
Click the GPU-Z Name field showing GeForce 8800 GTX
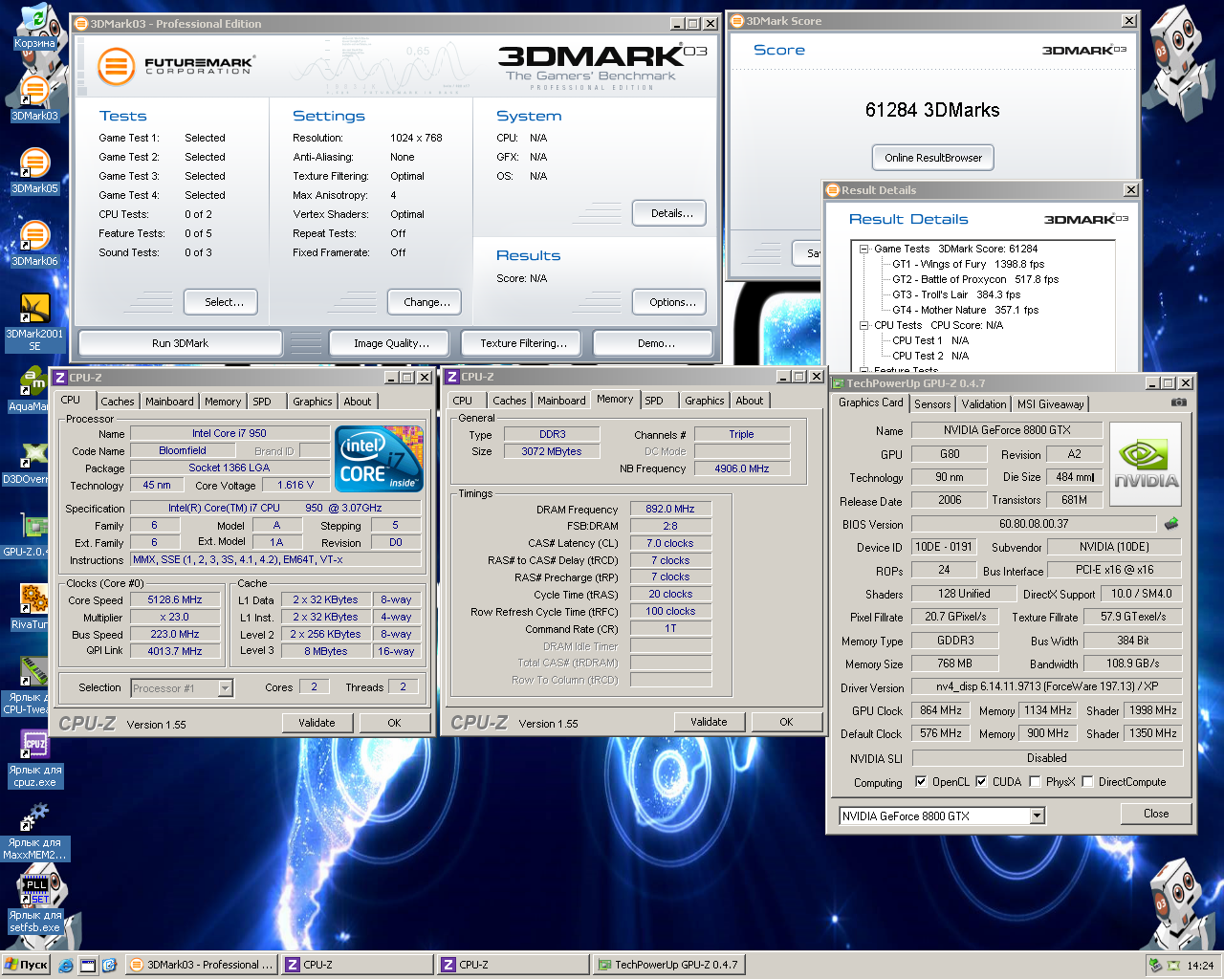(x=1007, y=430)
